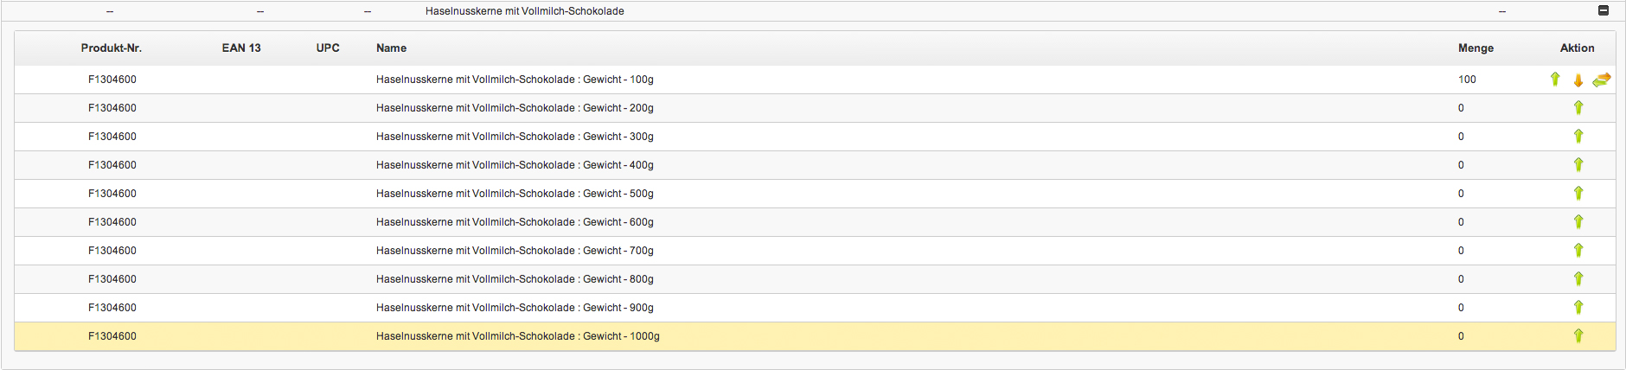This screenshot has width=1626, height=370.
Task: Click quantity 100 in the 100g row
Action: (x=1467, y=80)
